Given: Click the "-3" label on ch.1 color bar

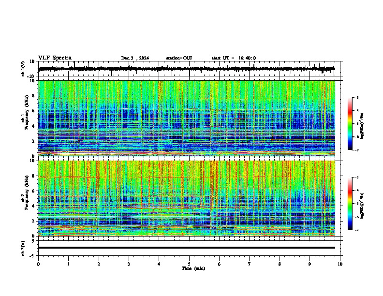Looking at the screenshot, I should pos(356,97).
